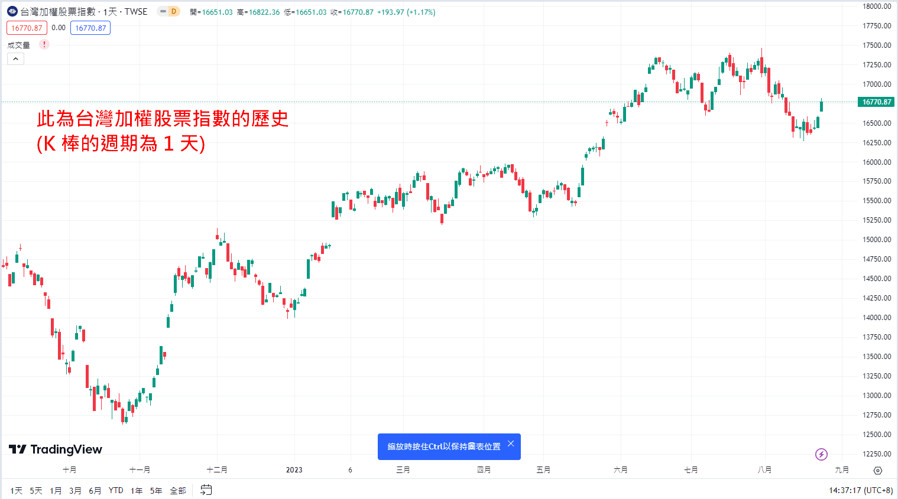
Task: Click the 十月 time axis label
Action: (x=69, y=470)
